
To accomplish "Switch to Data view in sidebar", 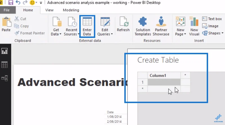I will tap(4, 65).
